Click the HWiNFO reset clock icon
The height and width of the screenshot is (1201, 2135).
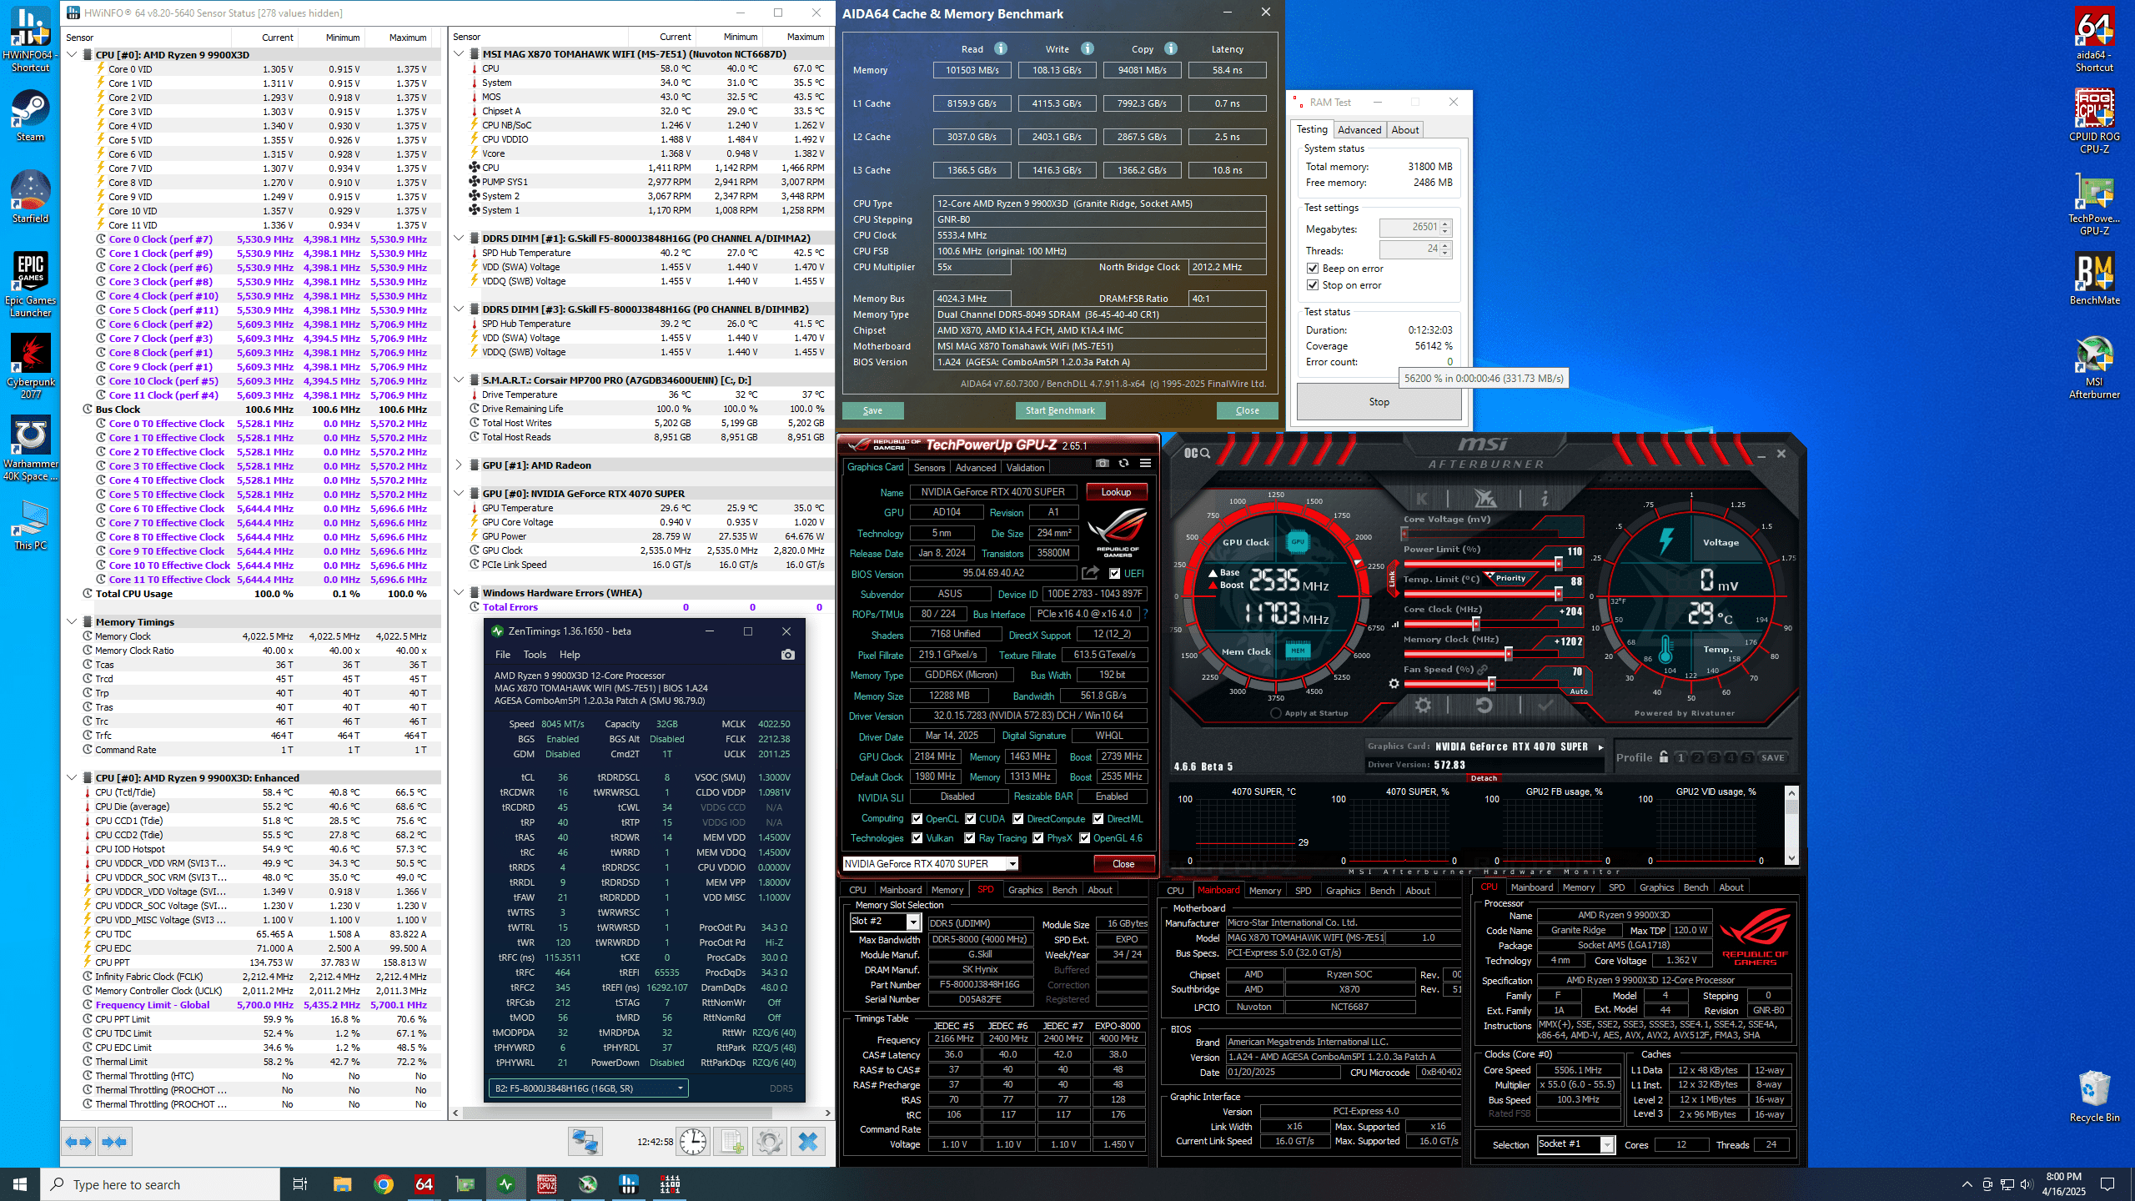pos(693,1142)
